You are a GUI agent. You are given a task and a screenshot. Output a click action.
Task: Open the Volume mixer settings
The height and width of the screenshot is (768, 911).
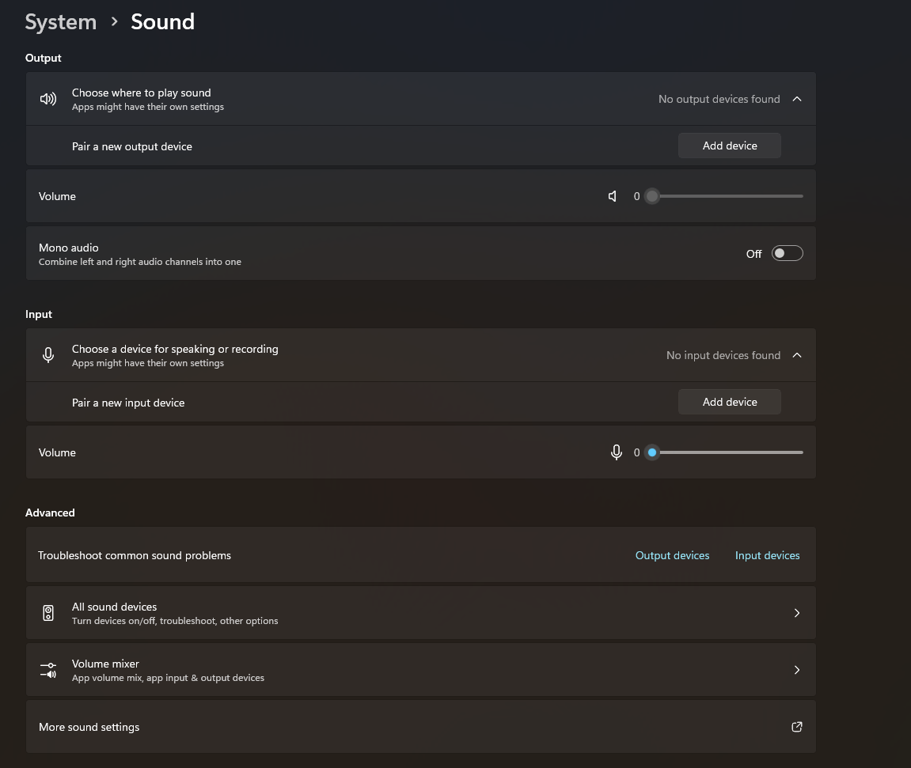[x=420, y=669]
